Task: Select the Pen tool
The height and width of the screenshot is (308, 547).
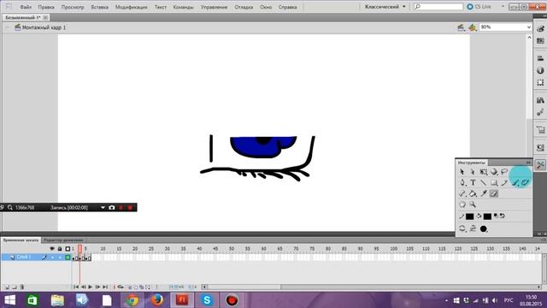Action: point(462,182)
